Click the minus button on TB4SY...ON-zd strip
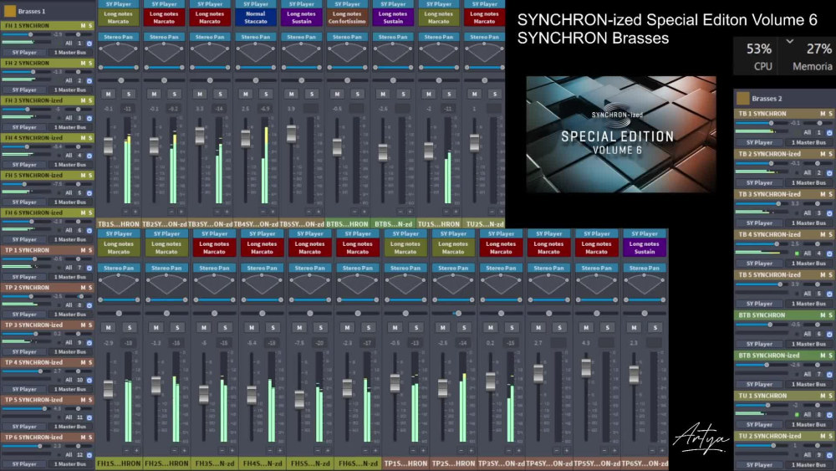 (x=263, y=212)
